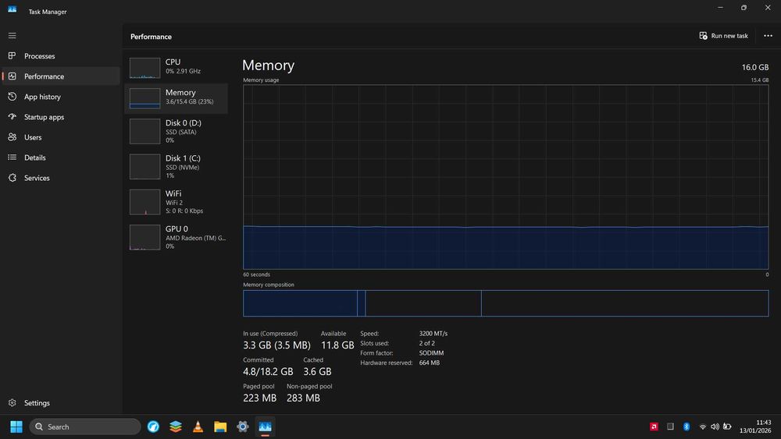Click the Memory heading text
The image size is (781, 439).
click(268, 65)
